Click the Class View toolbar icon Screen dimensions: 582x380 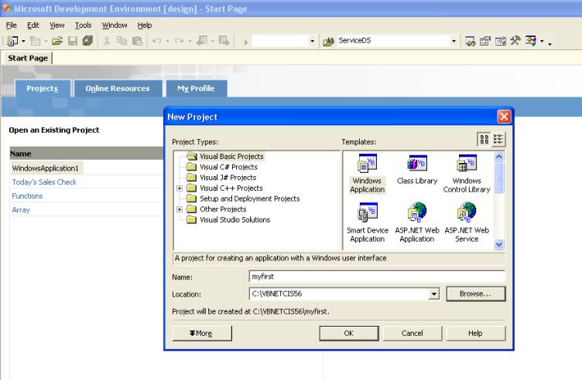click(531, 41)
